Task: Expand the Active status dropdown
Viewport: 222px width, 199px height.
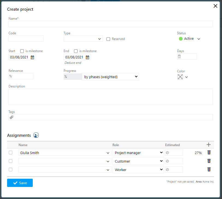Action: [x=199, y=39]
